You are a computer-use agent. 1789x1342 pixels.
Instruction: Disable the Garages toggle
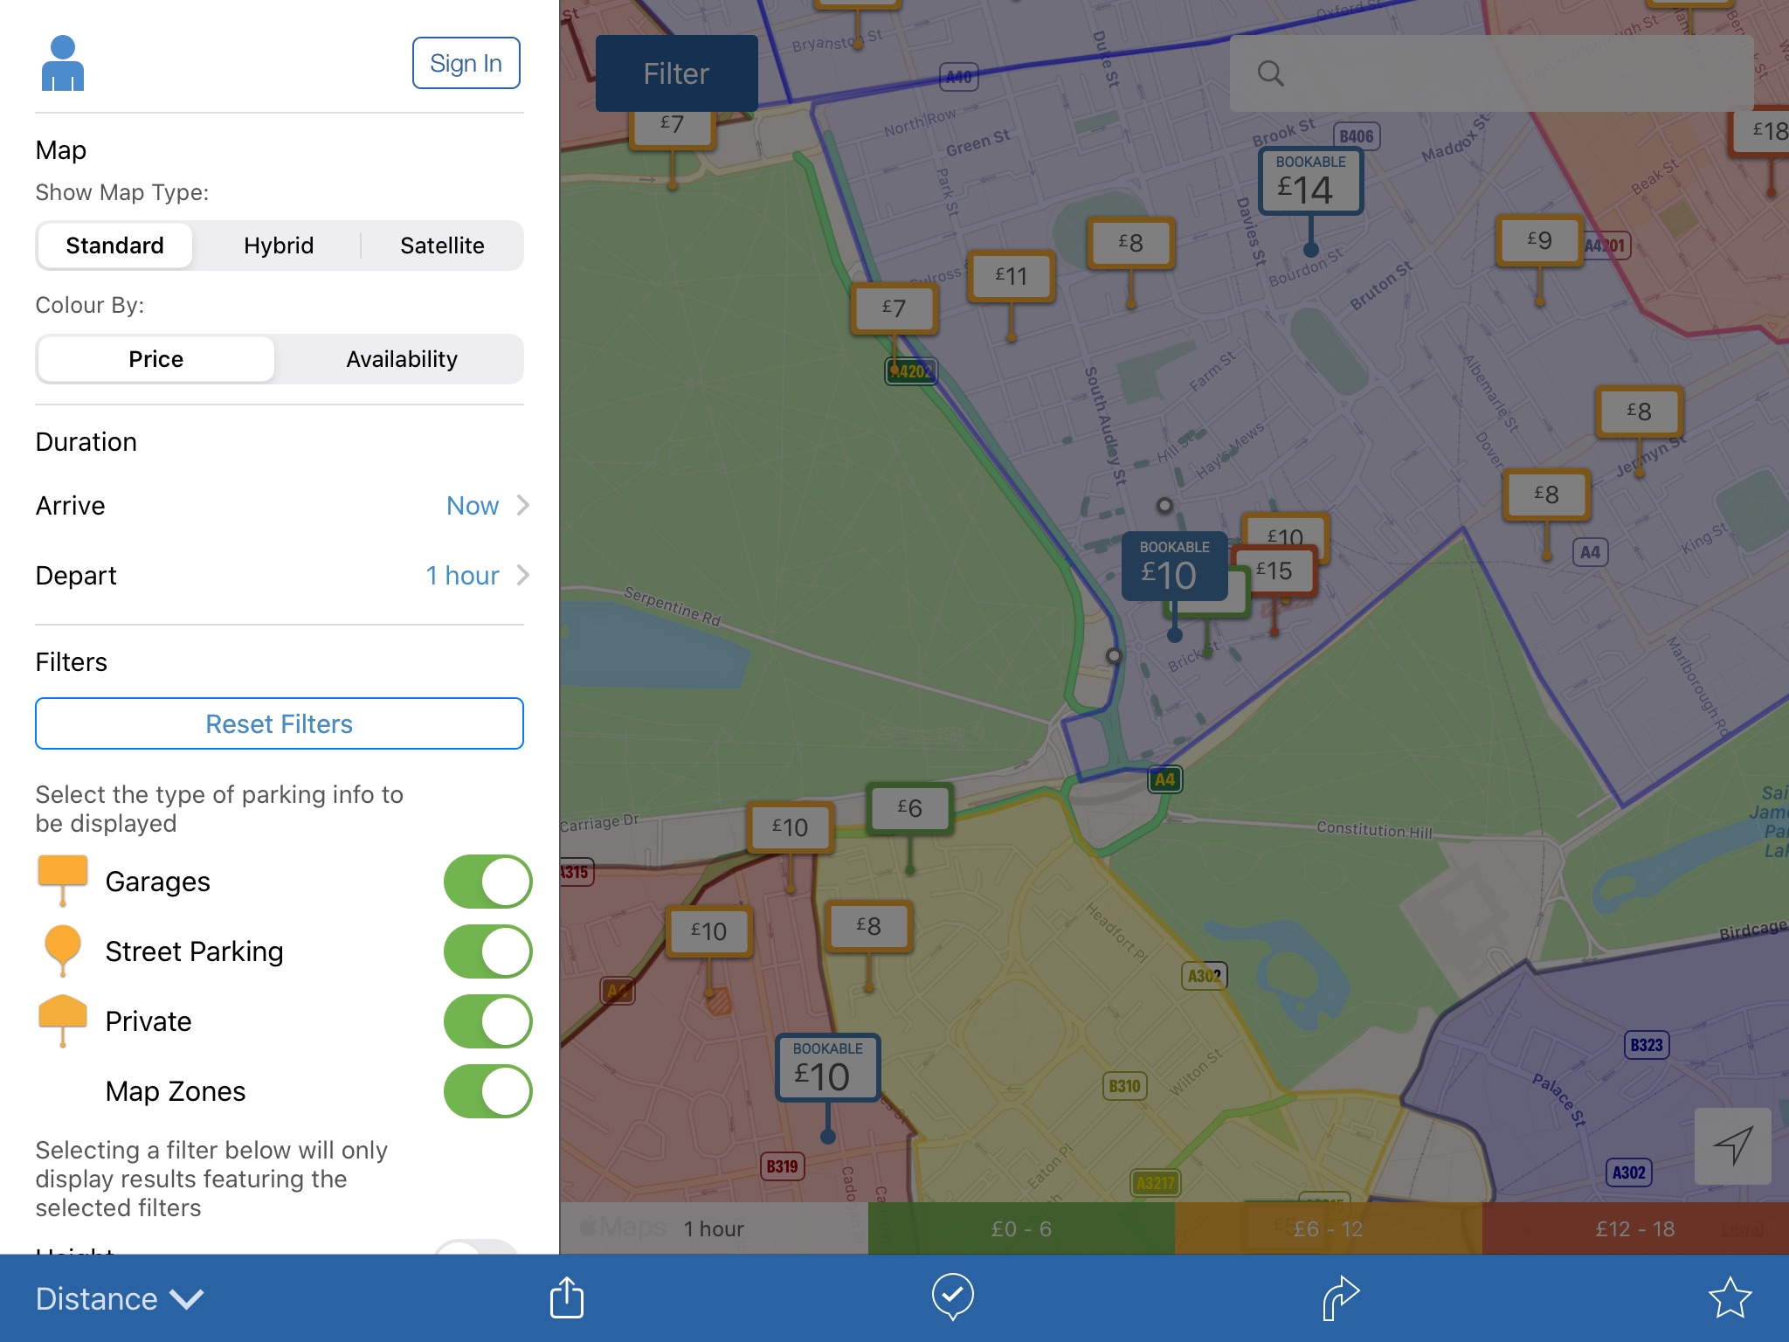pos(487,882)
